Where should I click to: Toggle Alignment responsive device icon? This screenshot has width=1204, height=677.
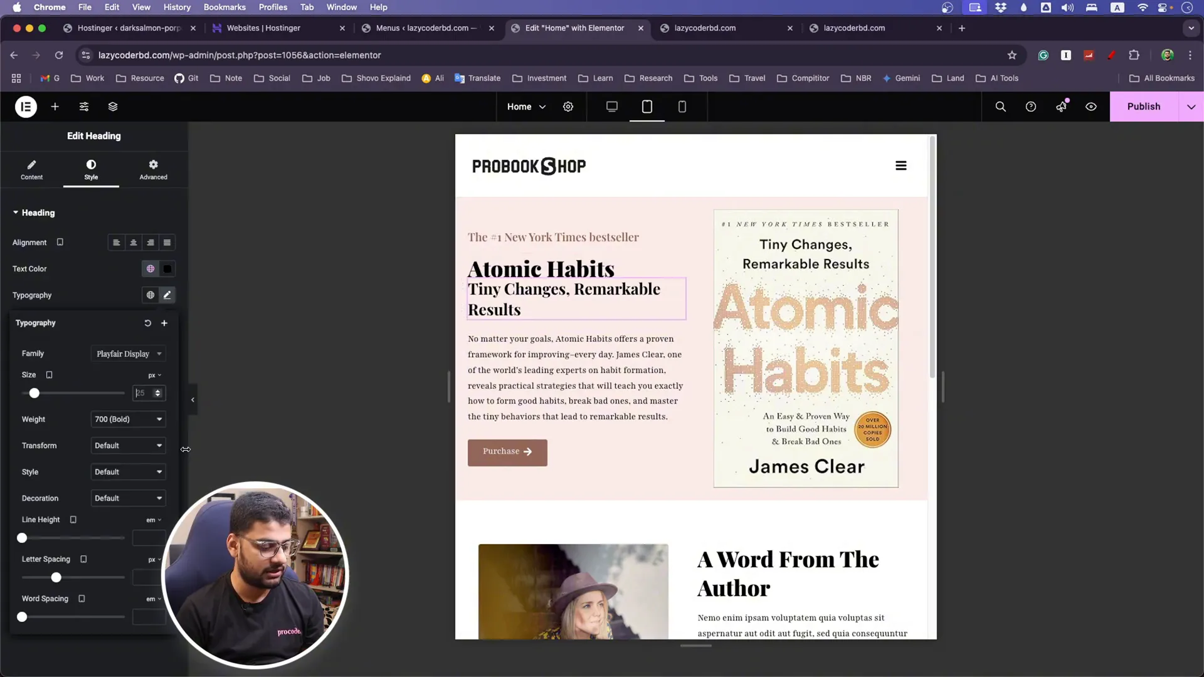(x=60, y=242)
